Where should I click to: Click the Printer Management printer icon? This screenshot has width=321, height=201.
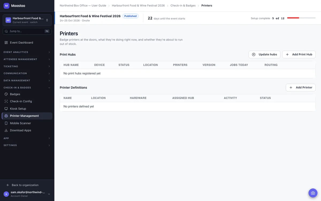(6, 116)
